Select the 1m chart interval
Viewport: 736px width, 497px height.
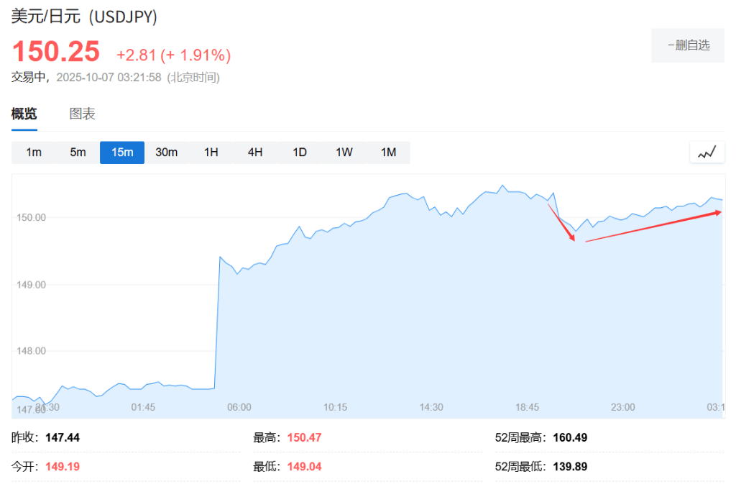coord(34,152)
